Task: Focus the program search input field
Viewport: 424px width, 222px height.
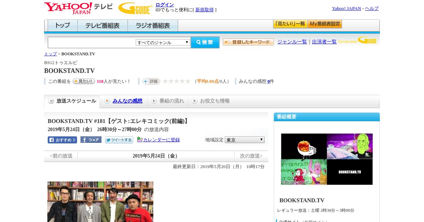Action: [92, 42]
